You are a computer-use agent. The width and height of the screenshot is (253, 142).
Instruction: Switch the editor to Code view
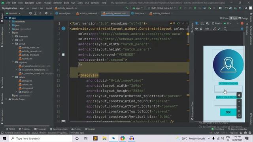[224, 18]
